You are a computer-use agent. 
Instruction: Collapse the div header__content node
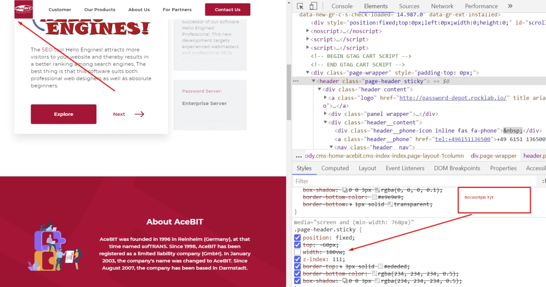pyautogui.click(x=325, y=123)
